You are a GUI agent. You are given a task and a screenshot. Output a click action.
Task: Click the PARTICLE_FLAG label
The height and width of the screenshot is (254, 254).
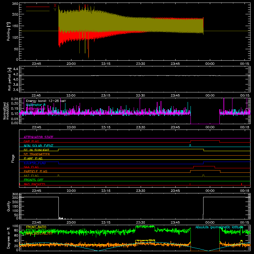(x=36, y=171)
